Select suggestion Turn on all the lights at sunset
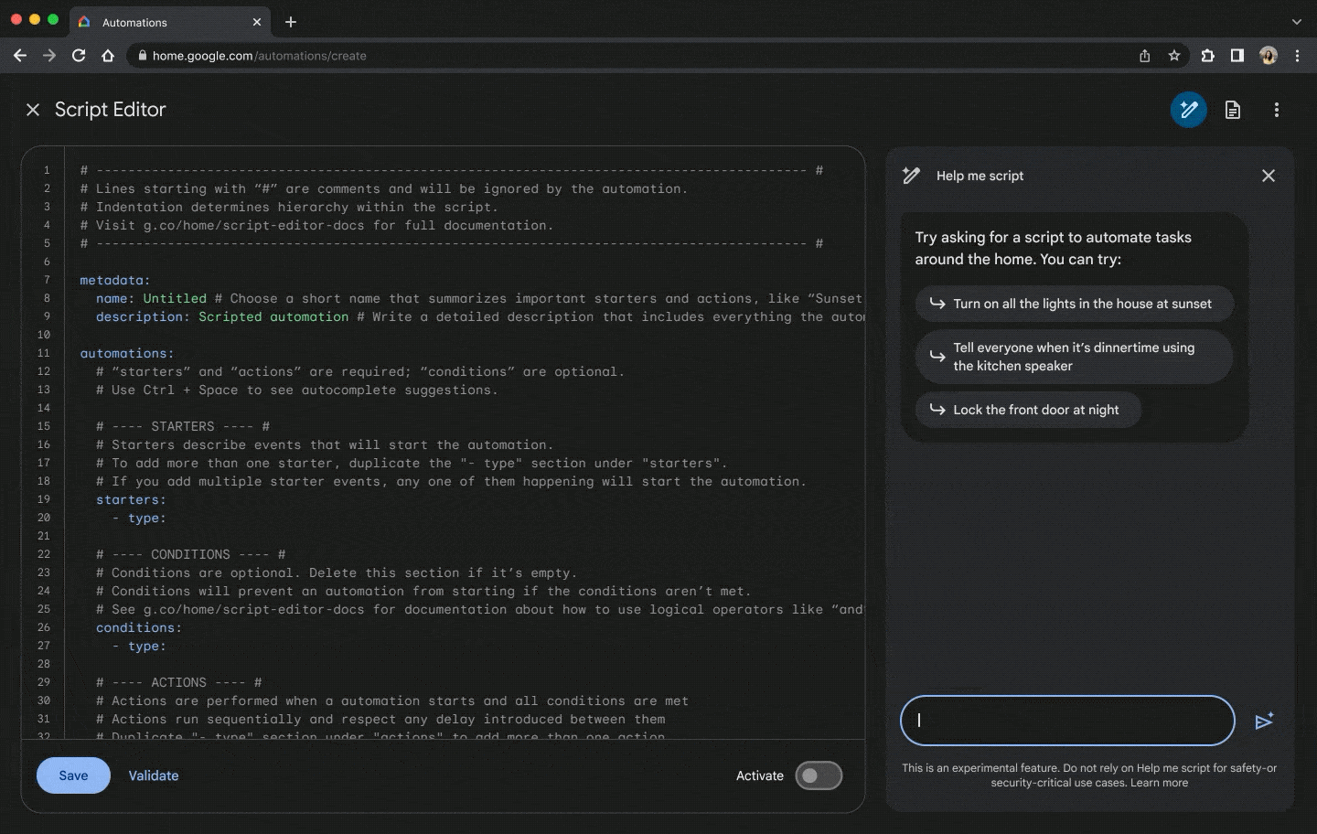Viewport: 1317px width, 834px height. coord(1074,304)
